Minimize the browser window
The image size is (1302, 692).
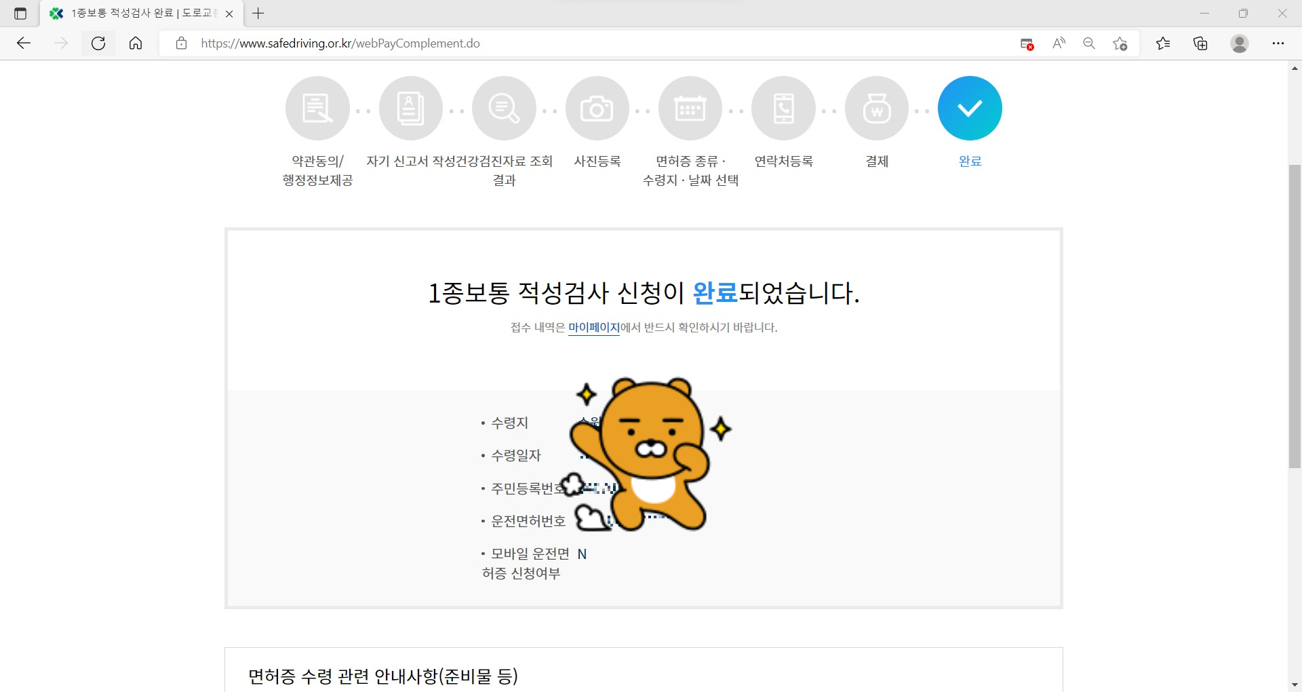point(1204,14)
